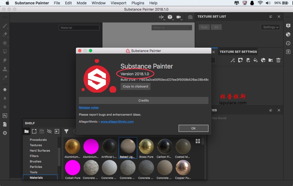
Task: Open the Material dropdown over the gray viewport
Action: tap(172, 28)
